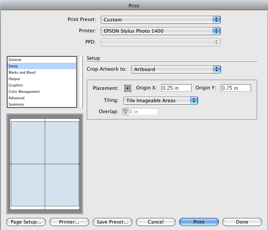This screenshot has height=230, width=268.
Task: Open the Print Preset dropdown
Action: pyautogui.click(x=160, y=20)
